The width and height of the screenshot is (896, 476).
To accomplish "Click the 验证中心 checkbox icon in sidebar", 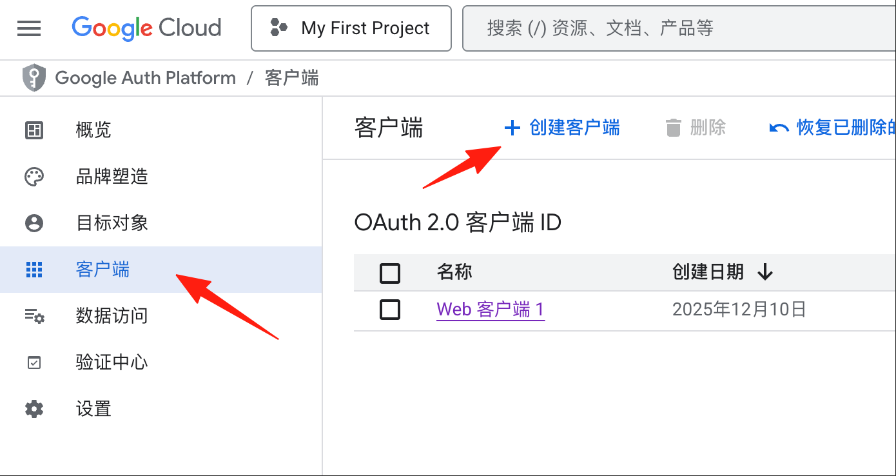I will point(34,362).
